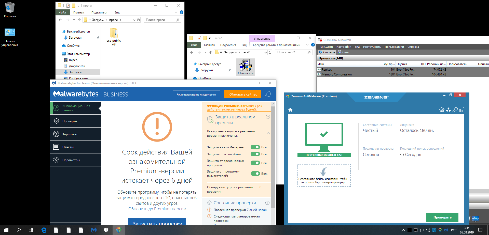This screenshot has width=489, height=235.
Task: Click Malwarebytes right panel scrollbar
Action: point(273,158)
